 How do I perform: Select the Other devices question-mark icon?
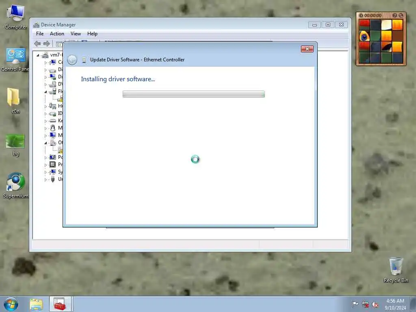[x=53, y=143]
